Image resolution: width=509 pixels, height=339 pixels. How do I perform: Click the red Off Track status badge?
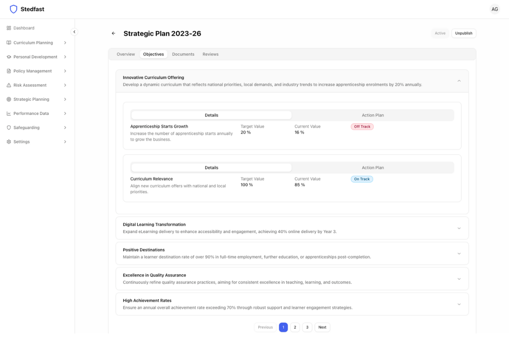pyautogui.click(x=362, y=127)
